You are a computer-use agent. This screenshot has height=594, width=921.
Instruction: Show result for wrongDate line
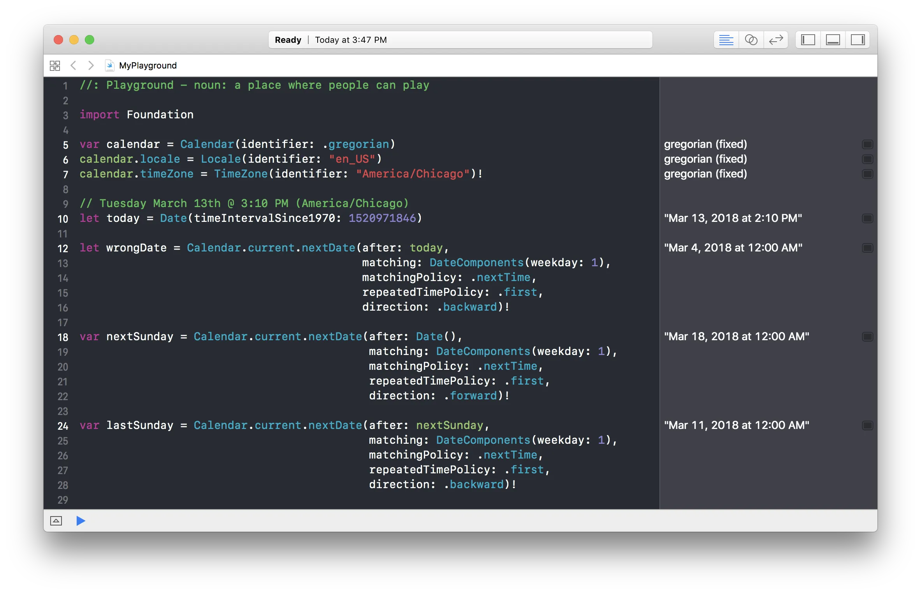point(868,248)
